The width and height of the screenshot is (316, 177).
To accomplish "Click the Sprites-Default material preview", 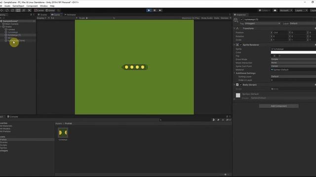I will point(238,95).
